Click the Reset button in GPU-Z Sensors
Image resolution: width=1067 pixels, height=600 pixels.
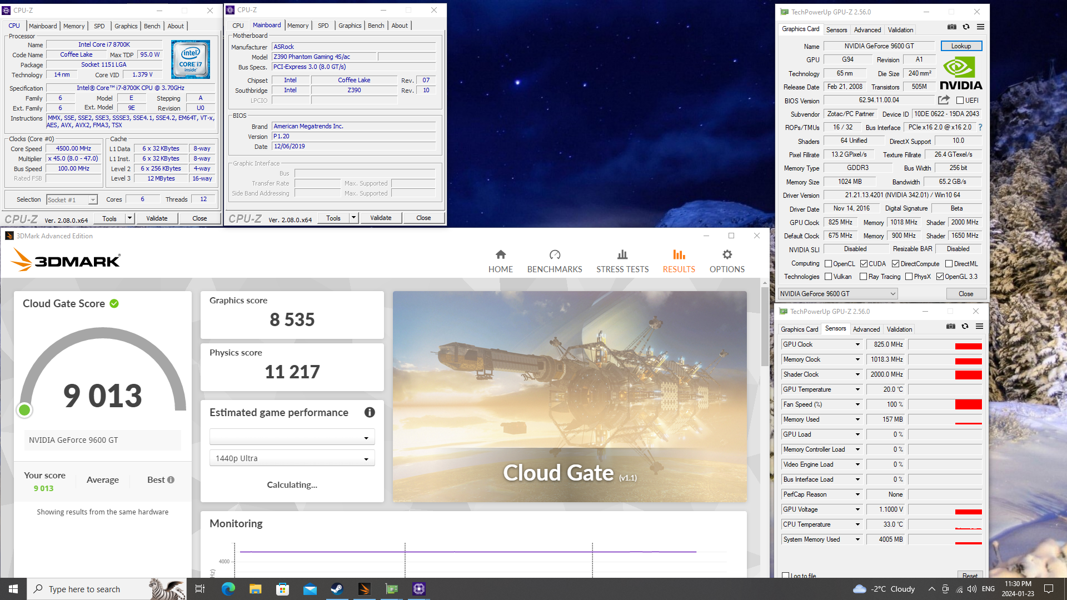[970, 575]
